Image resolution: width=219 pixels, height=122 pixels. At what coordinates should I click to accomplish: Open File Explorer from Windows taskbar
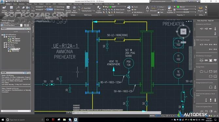[64, 120]
